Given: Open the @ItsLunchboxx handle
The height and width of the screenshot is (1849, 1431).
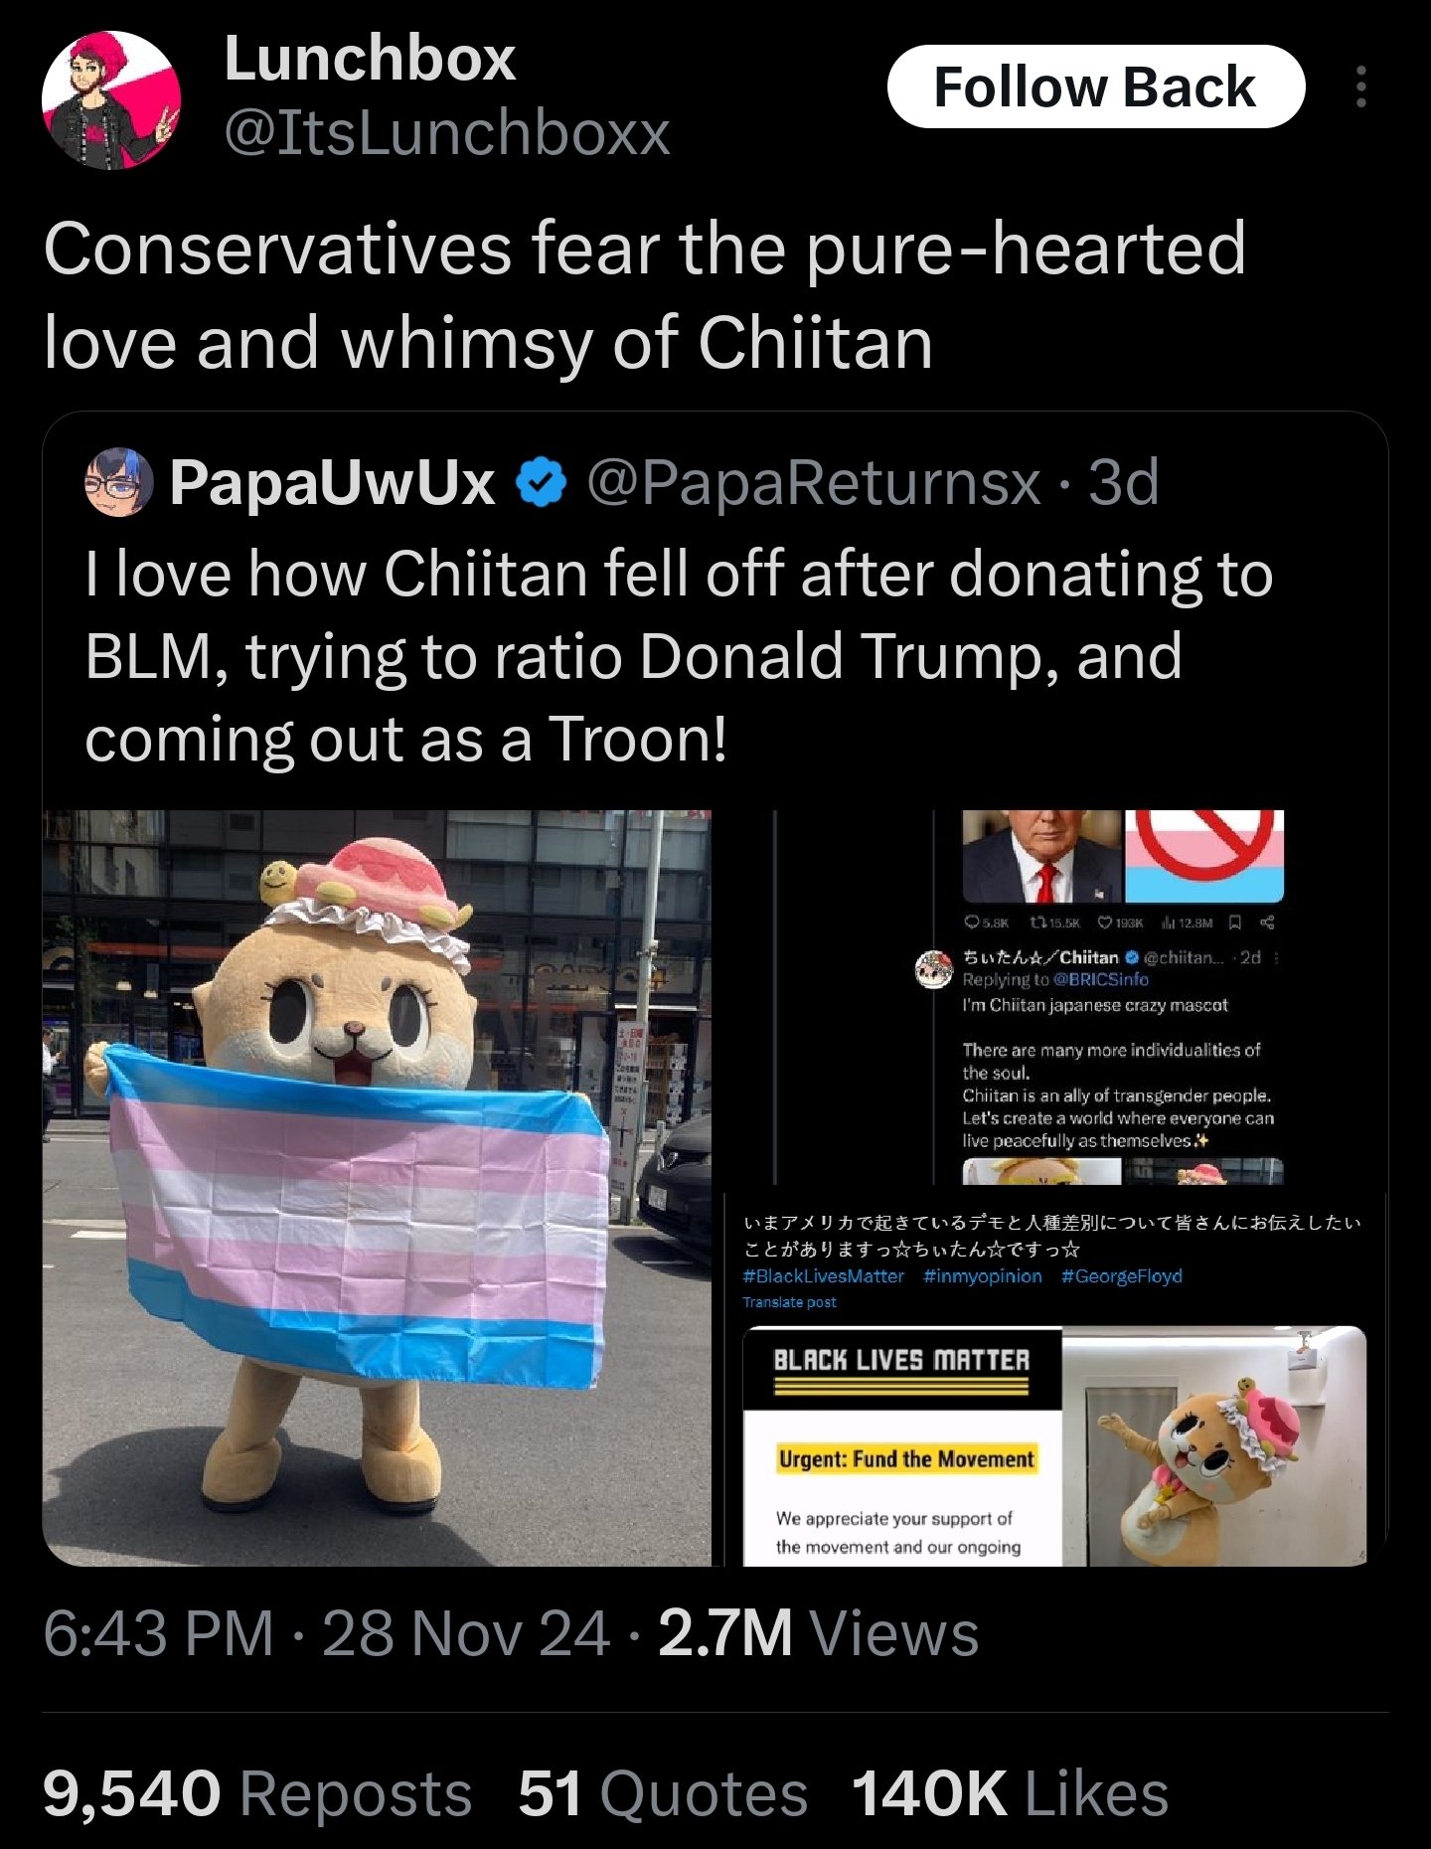Looking at the screenshot, I should [447, 132].
